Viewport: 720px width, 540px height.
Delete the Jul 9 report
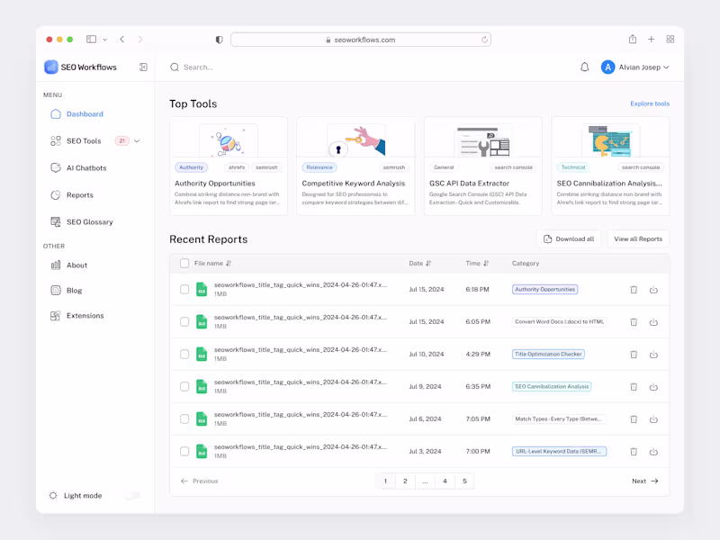point(634,387)
